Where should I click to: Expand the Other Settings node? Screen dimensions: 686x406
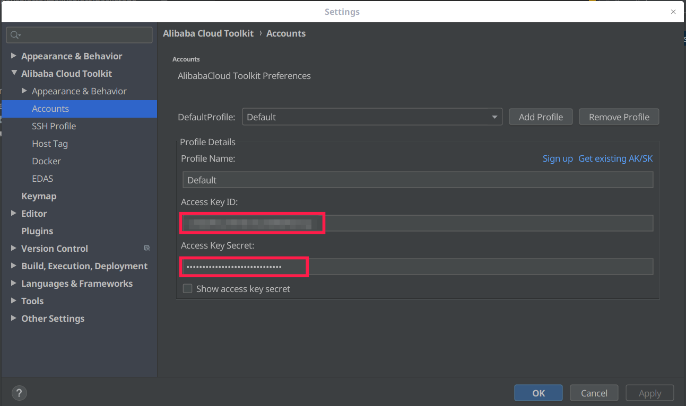pyautogui.click(x=14, y=319)
